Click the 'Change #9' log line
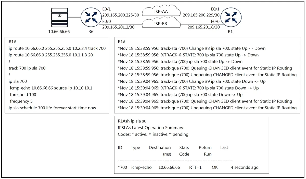306x179 pixels. pos(192,81)
